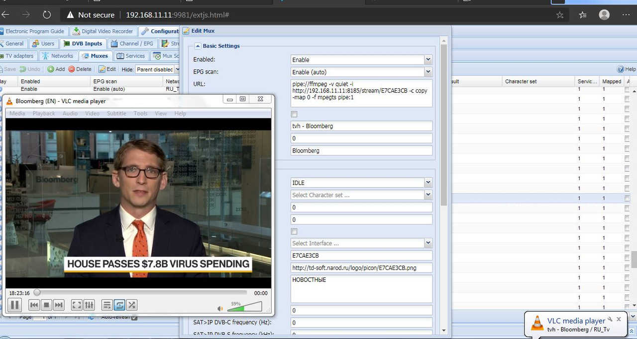Skip to next track in VLC

pyautogui.click(x=59, y=305)
